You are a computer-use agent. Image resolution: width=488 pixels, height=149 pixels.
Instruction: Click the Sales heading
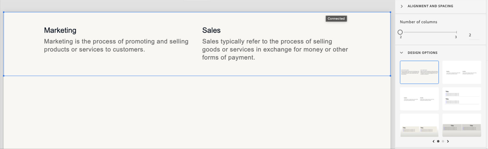click(x=211, y=30)
